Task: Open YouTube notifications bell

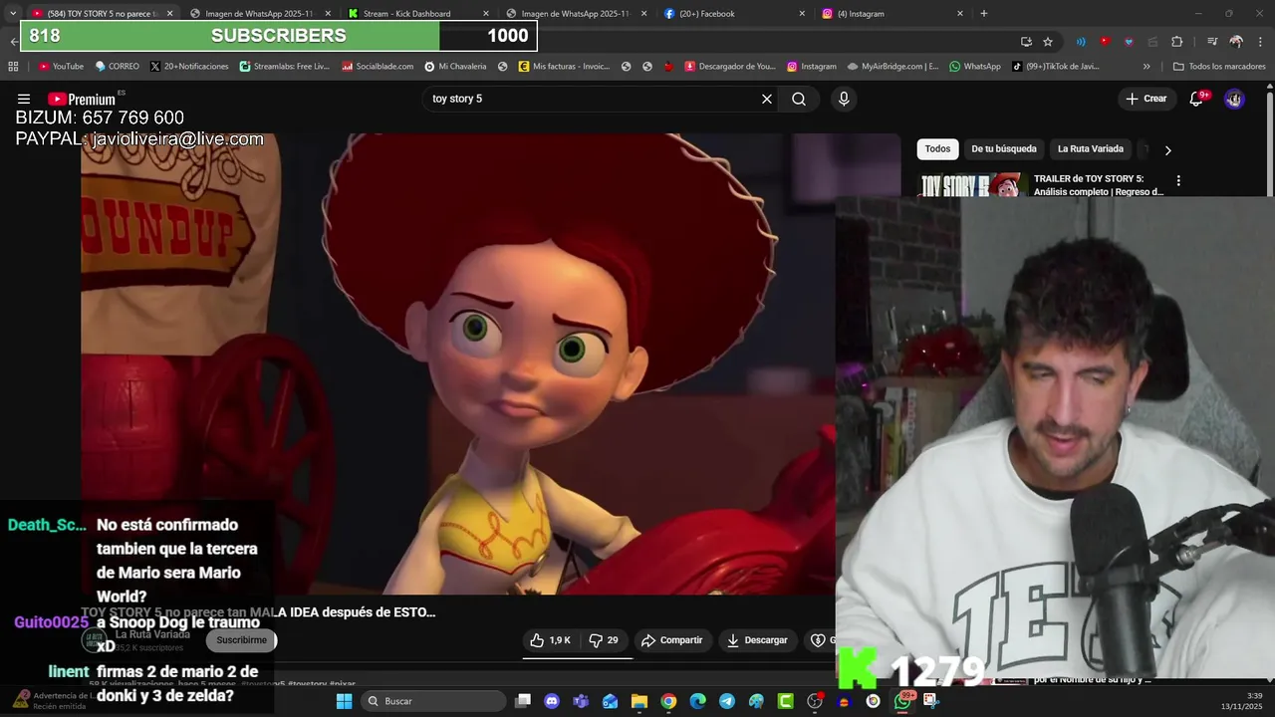Action: click(1196, 99)
